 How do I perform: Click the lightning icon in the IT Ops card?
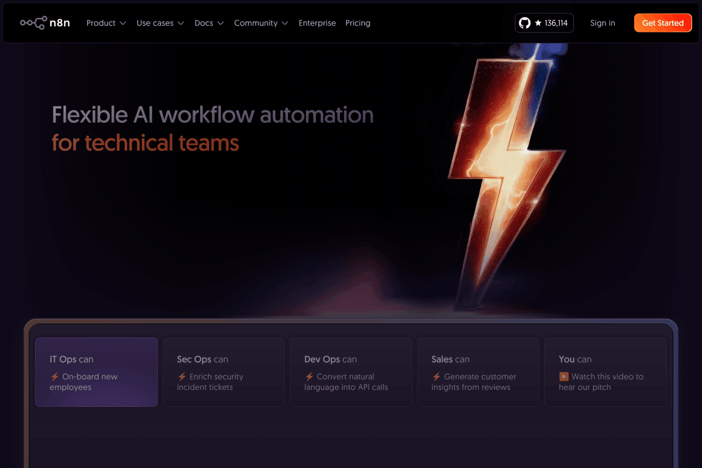55,377
